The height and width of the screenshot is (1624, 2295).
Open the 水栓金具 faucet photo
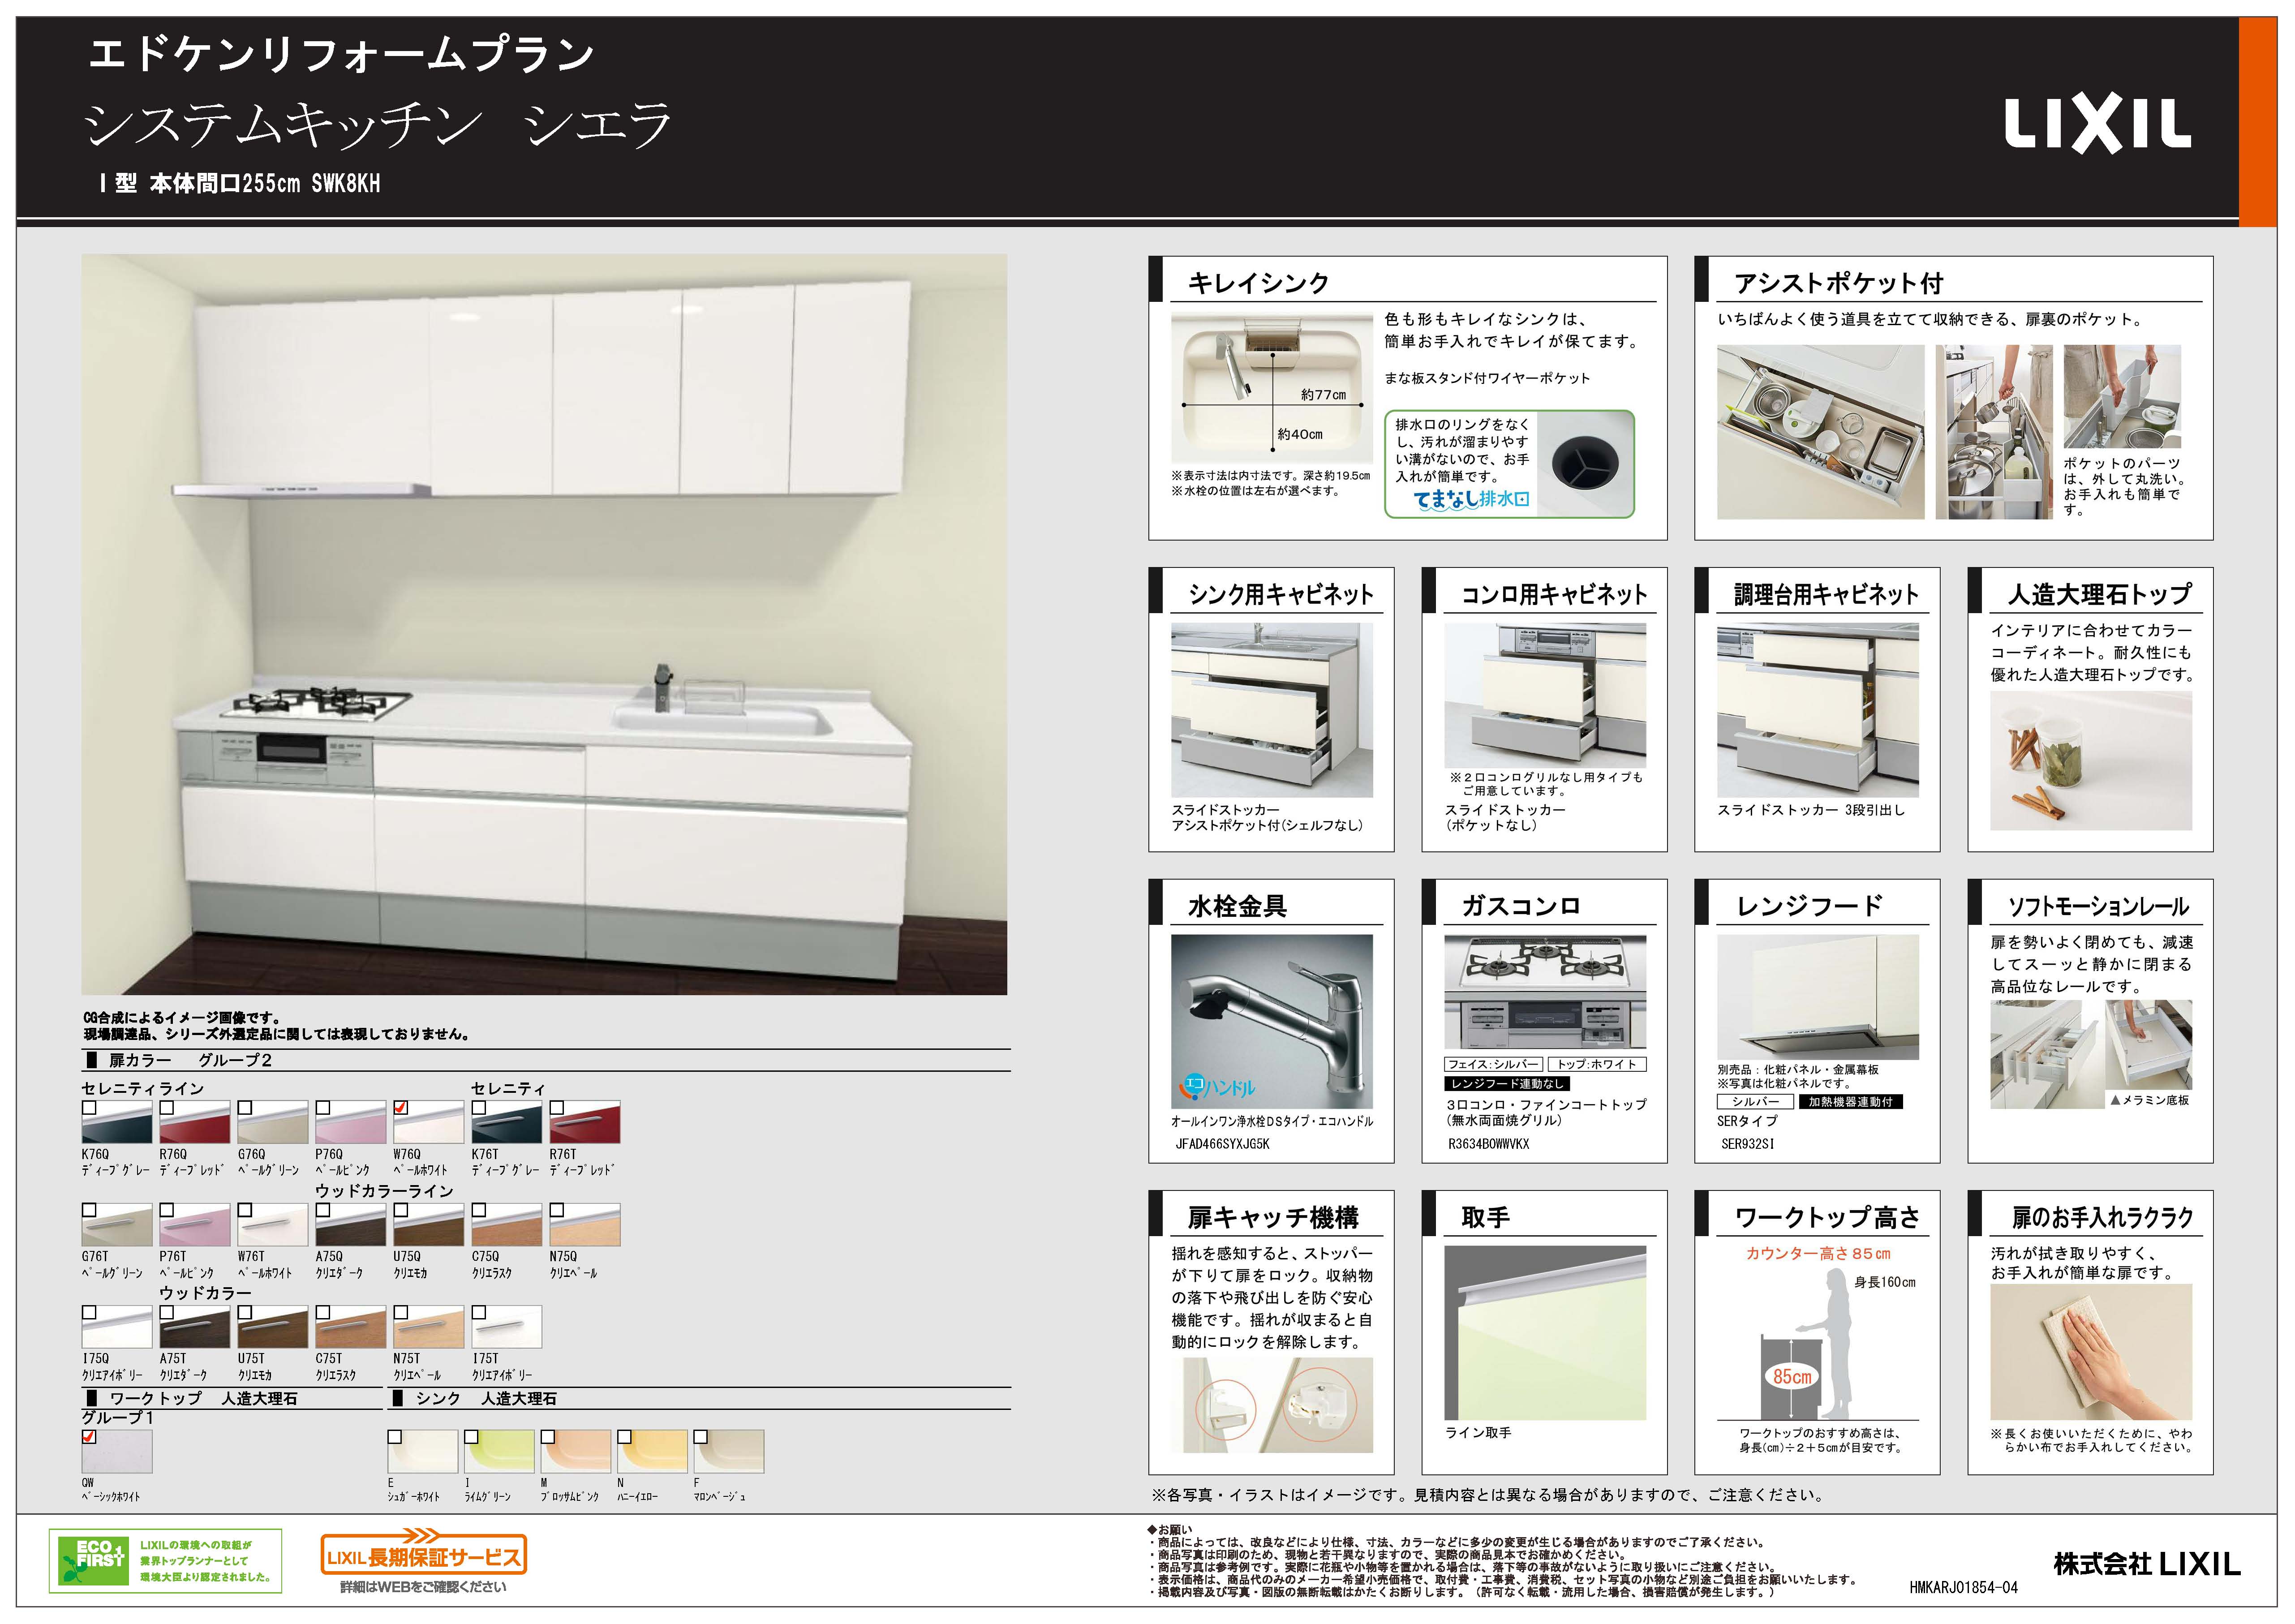click(1272, 1021)
